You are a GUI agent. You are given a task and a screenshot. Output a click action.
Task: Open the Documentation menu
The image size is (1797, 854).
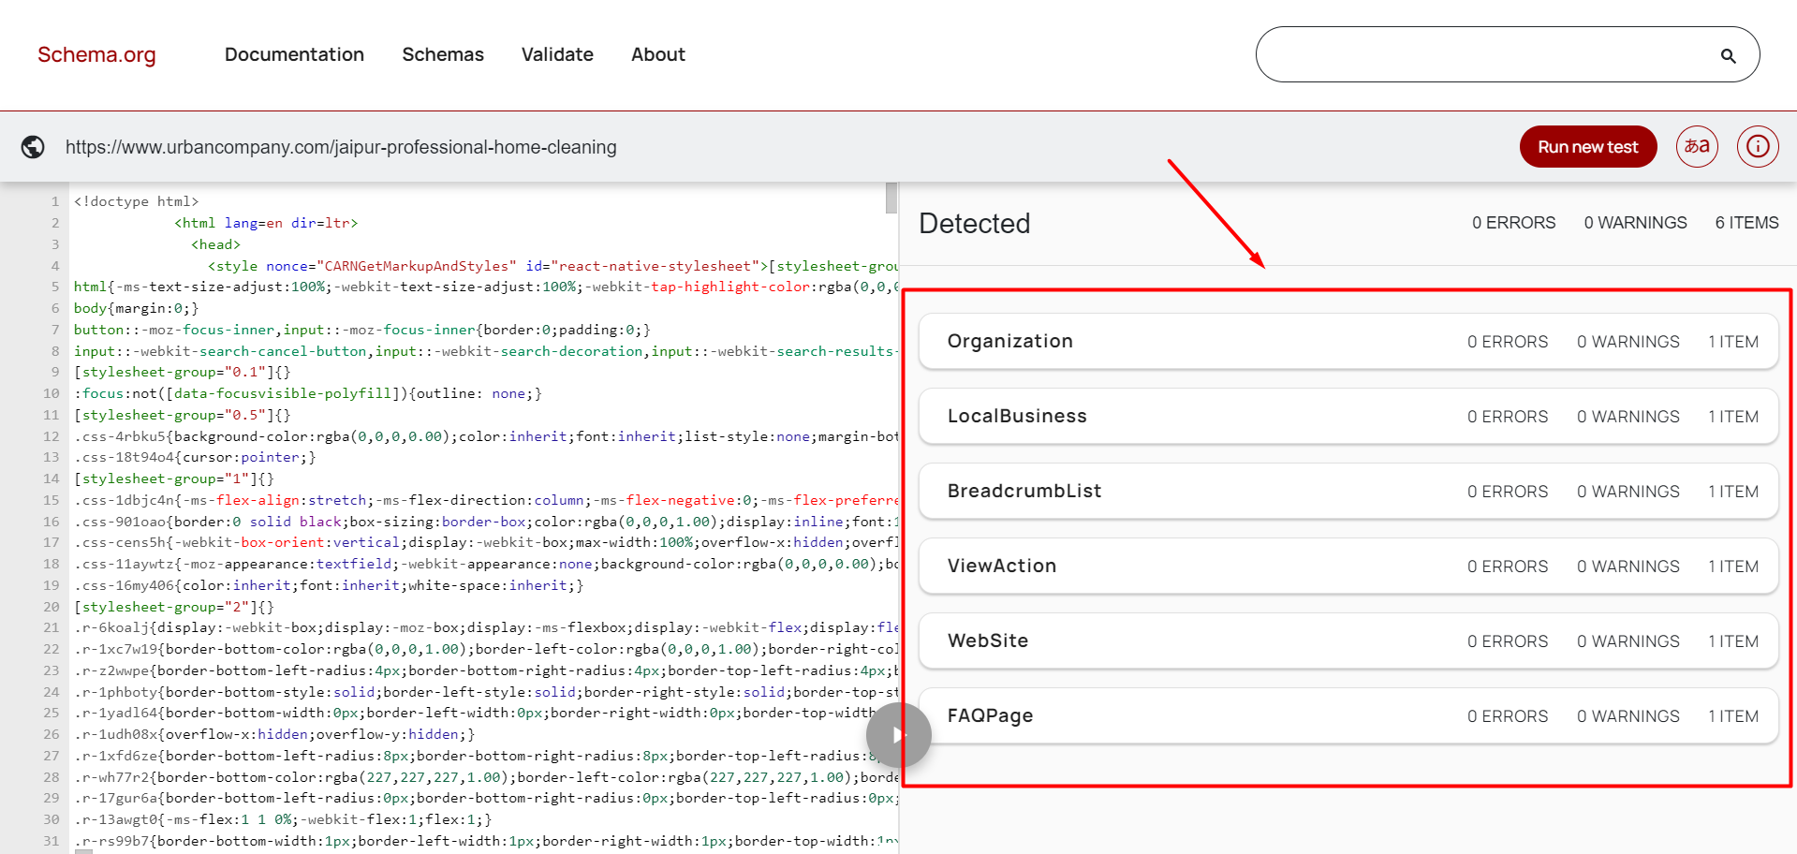pyautogui.click(x=294, y=54)
